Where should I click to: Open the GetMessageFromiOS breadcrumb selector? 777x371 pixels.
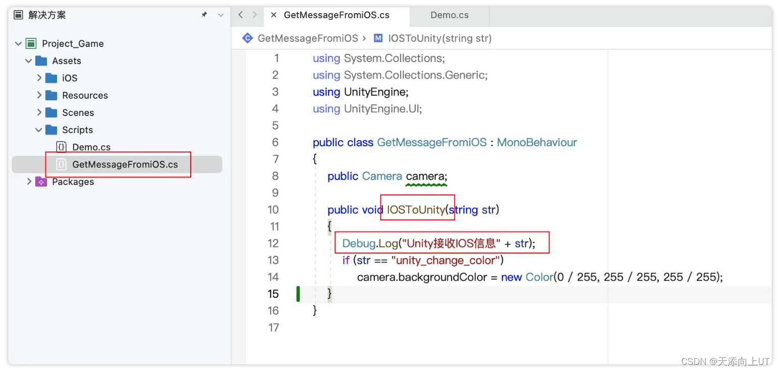click(x=308, y=38)
